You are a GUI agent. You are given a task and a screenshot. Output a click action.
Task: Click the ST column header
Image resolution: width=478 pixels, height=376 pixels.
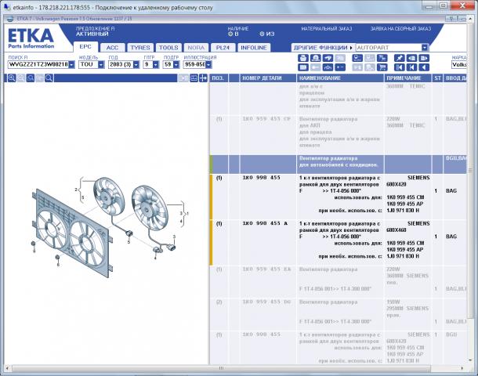(437, 78)
